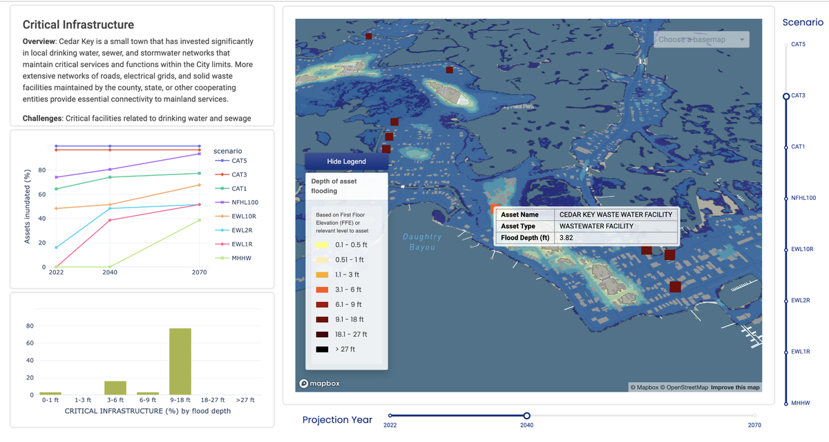This screenshot has height=442, width=829.
Task: Click the orange wastewater facility marker on map
Action: click(x=493, y=208)
